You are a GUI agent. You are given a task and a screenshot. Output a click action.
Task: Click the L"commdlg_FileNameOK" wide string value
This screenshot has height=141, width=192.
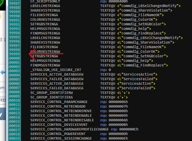[142, 47]
